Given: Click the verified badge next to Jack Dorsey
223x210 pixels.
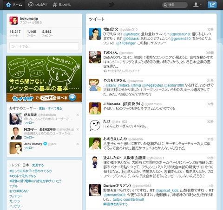Looking at the screenshot, I should click(x=45, y=144).
